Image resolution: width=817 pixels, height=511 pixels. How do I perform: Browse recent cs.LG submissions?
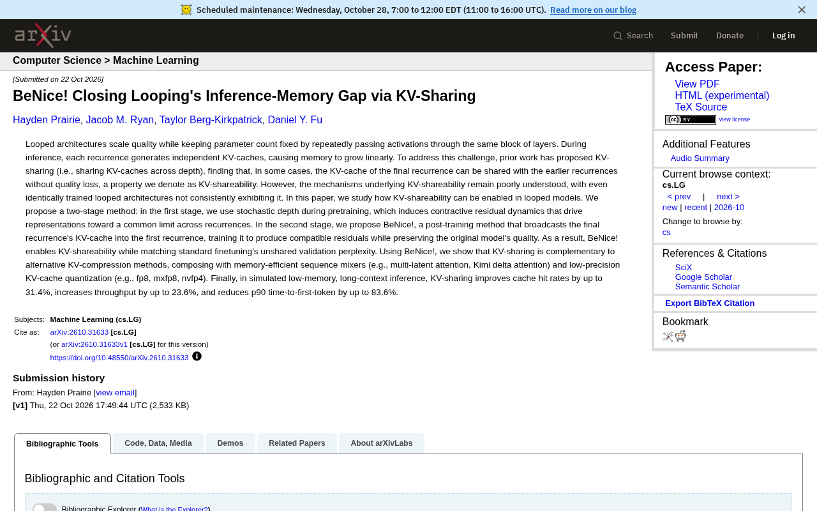point(696,208)
